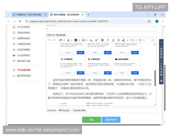
Task: Click the 自动生成视频 card in editor image
Action: tap(126, 65)
